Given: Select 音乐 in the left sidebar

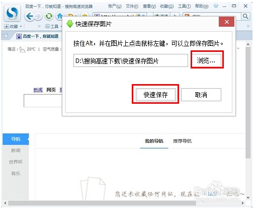Looking at the screenshot, I should [16, 173].
